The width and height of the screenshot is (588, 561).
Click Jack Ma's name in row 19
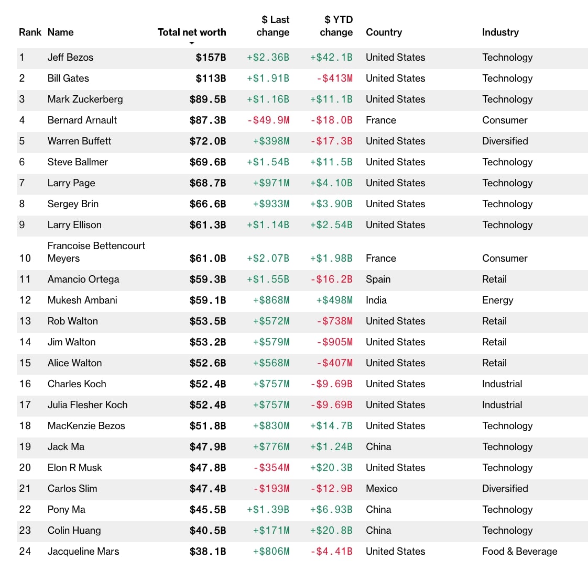click(66, 446)
